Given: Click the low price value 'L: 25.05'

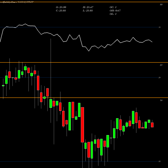Looking at the screenshot, I should 88,11.
